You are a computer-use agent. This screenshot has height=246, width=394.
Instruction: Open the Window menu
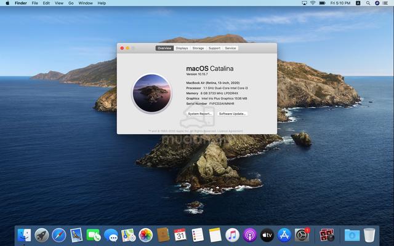pos(86,3)
